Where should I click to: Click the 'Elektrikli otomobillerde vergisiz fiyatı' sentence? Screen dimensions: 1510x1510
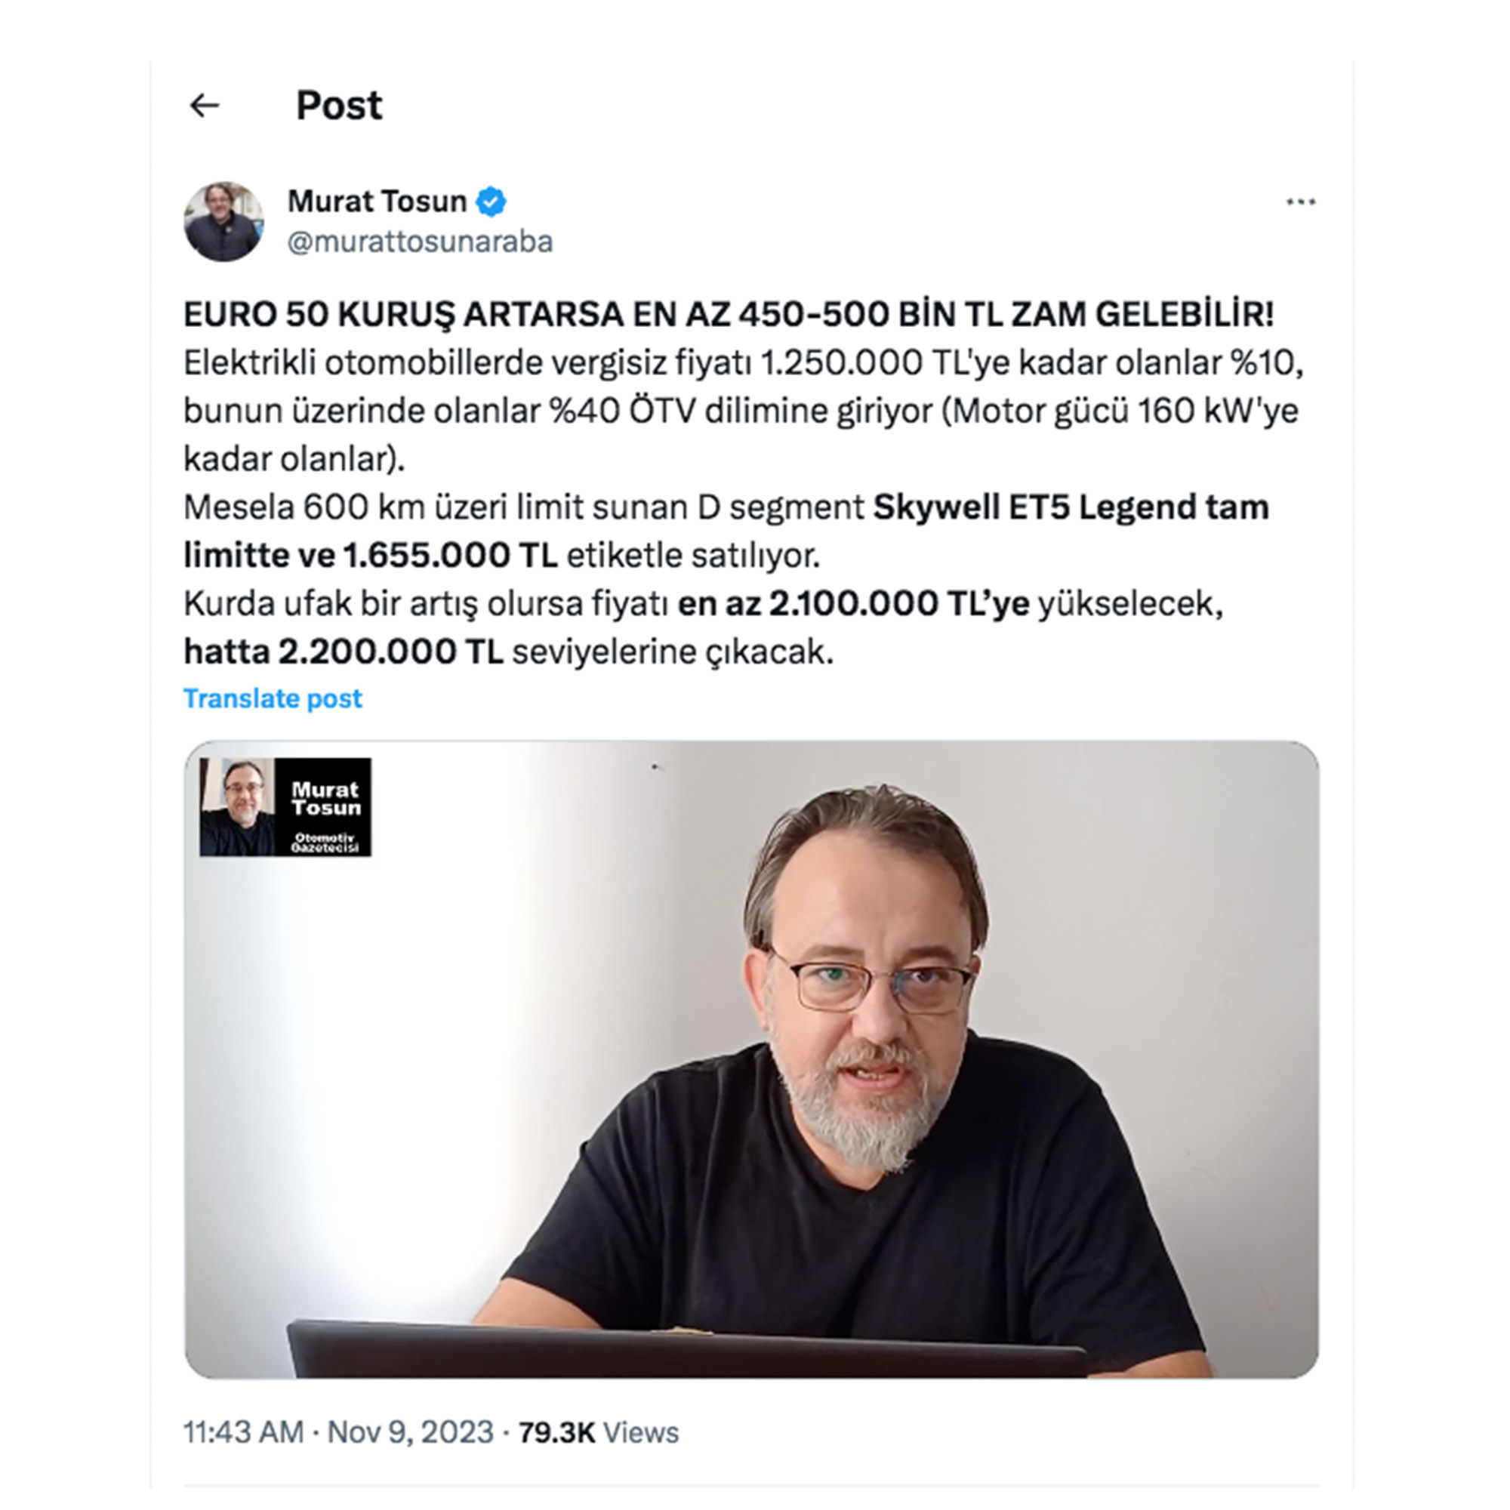(x=467, y=362)
